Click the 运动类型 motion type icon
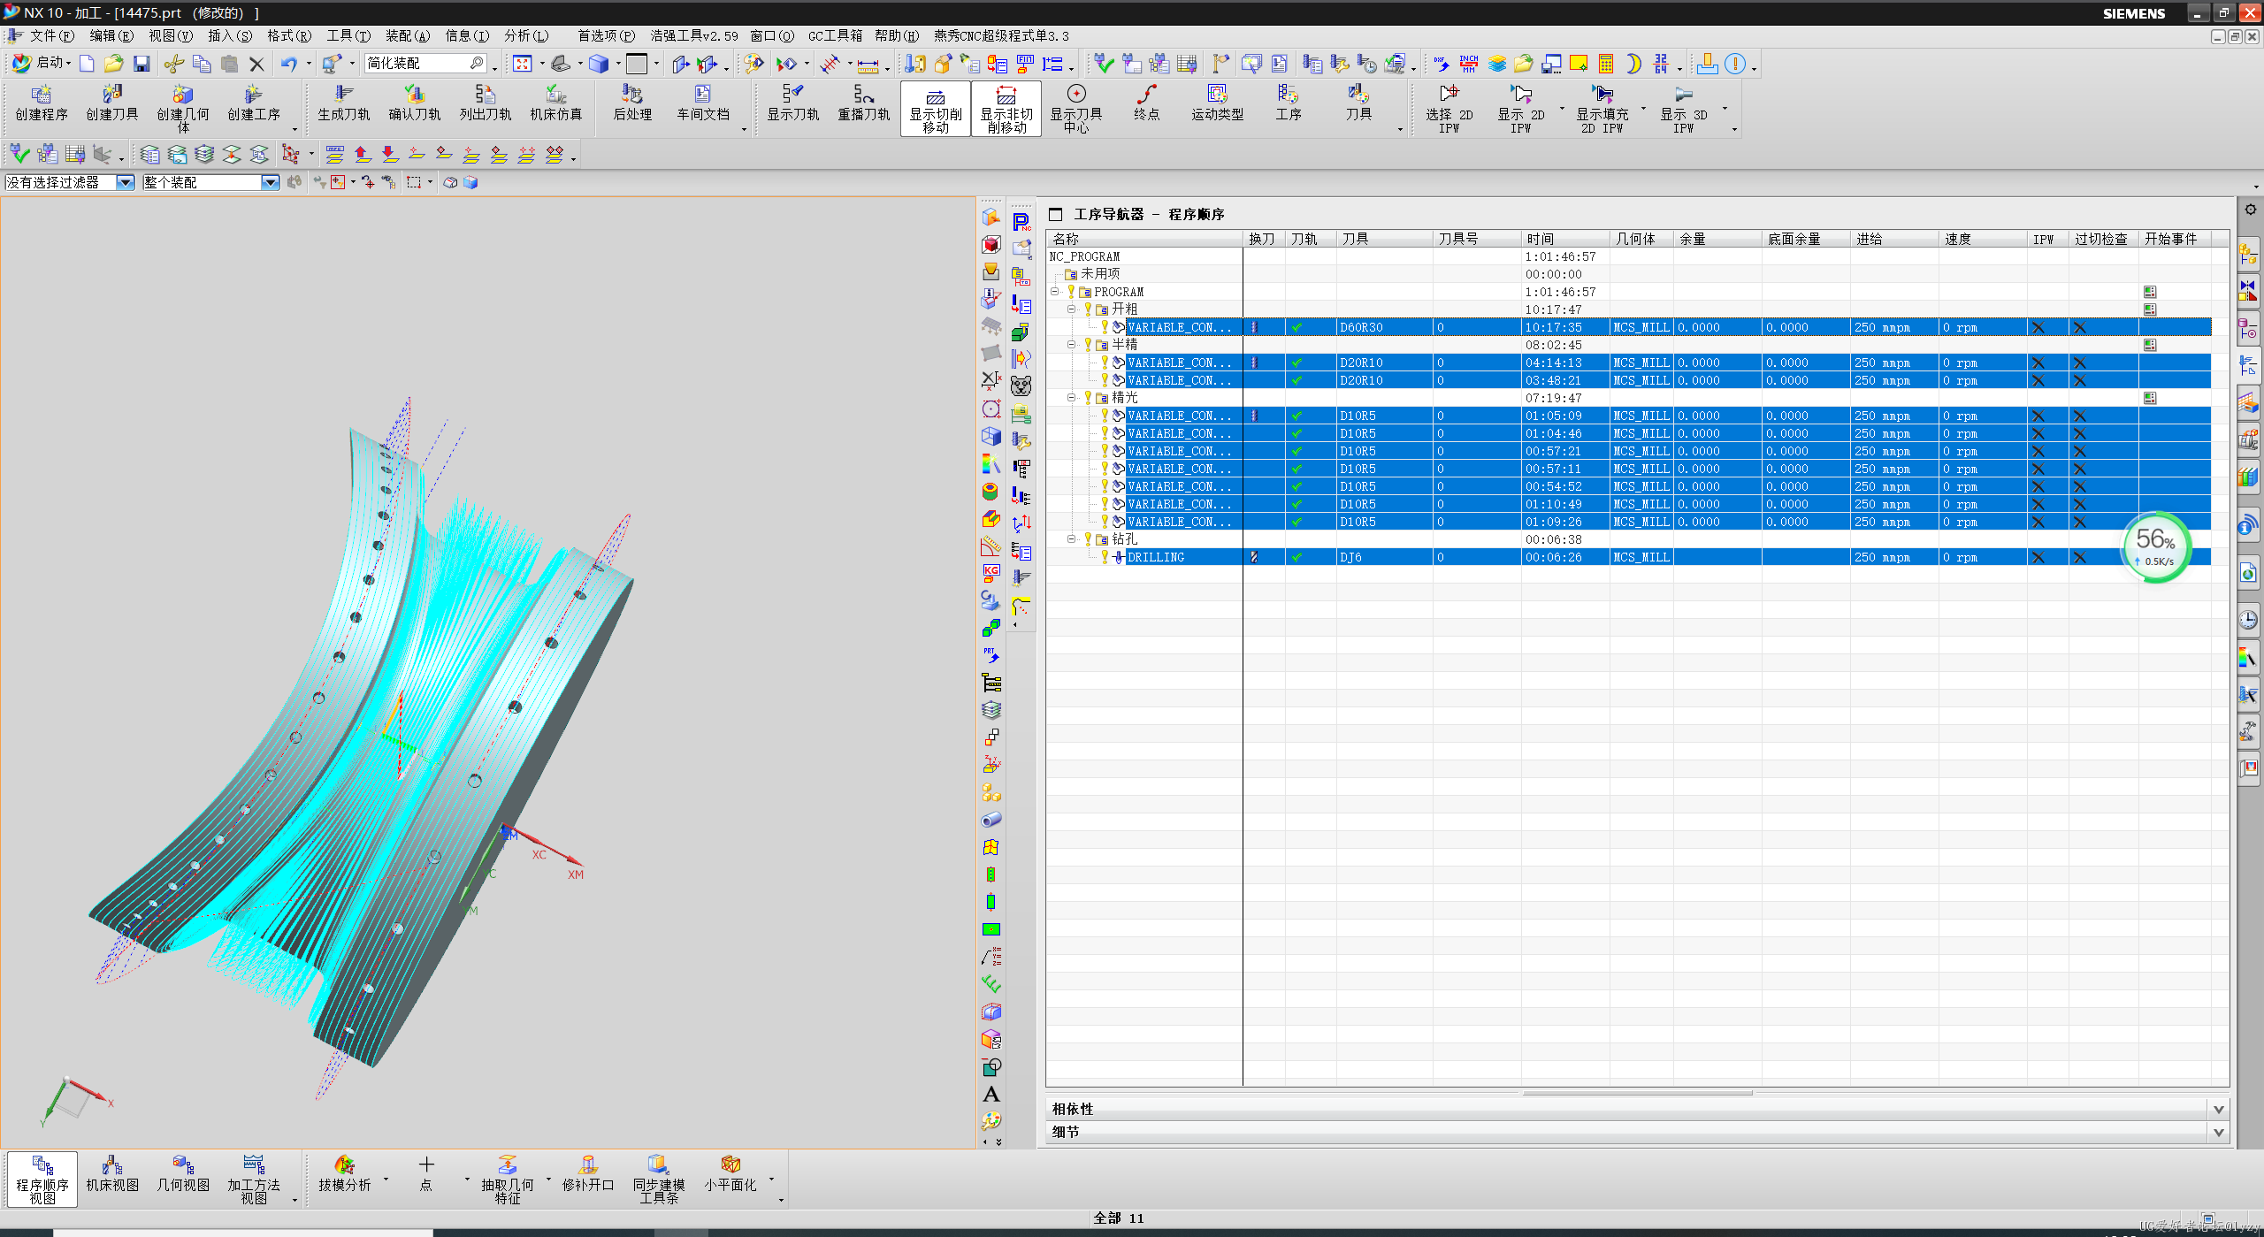 [1218, 104]
